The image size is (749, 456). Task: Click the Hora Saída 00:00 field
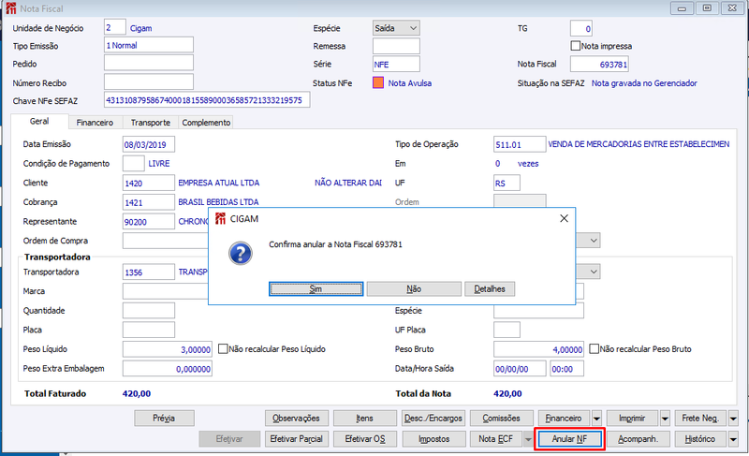(566, 369)
